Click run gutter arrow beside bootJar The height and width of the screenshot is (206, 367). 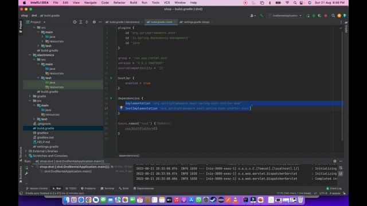click(x=111, y=78)
